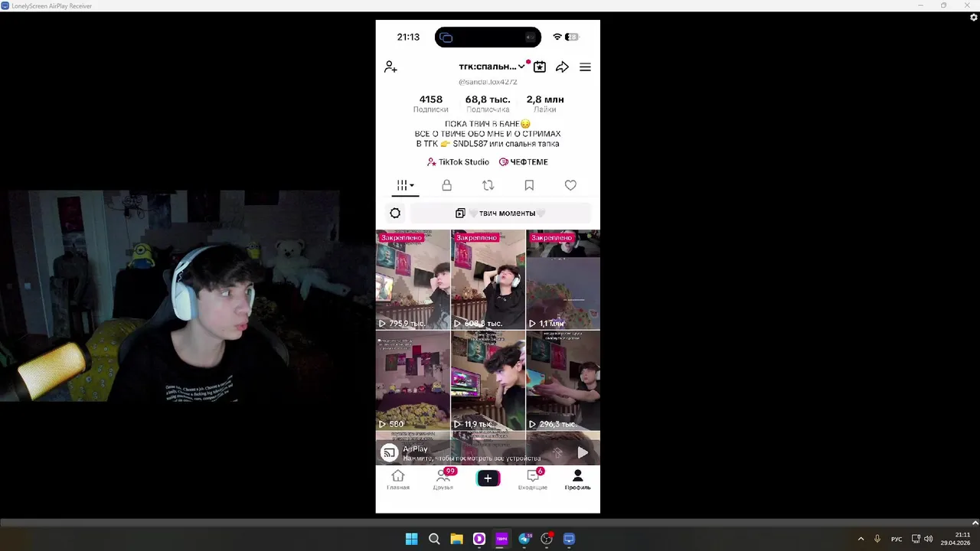Tap the add friends icon

click(x=390, y=67)
